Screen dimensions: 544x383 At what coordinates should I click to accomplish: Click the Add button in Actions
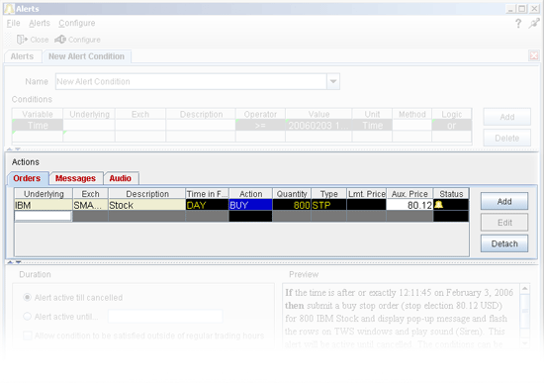(504, 201)
